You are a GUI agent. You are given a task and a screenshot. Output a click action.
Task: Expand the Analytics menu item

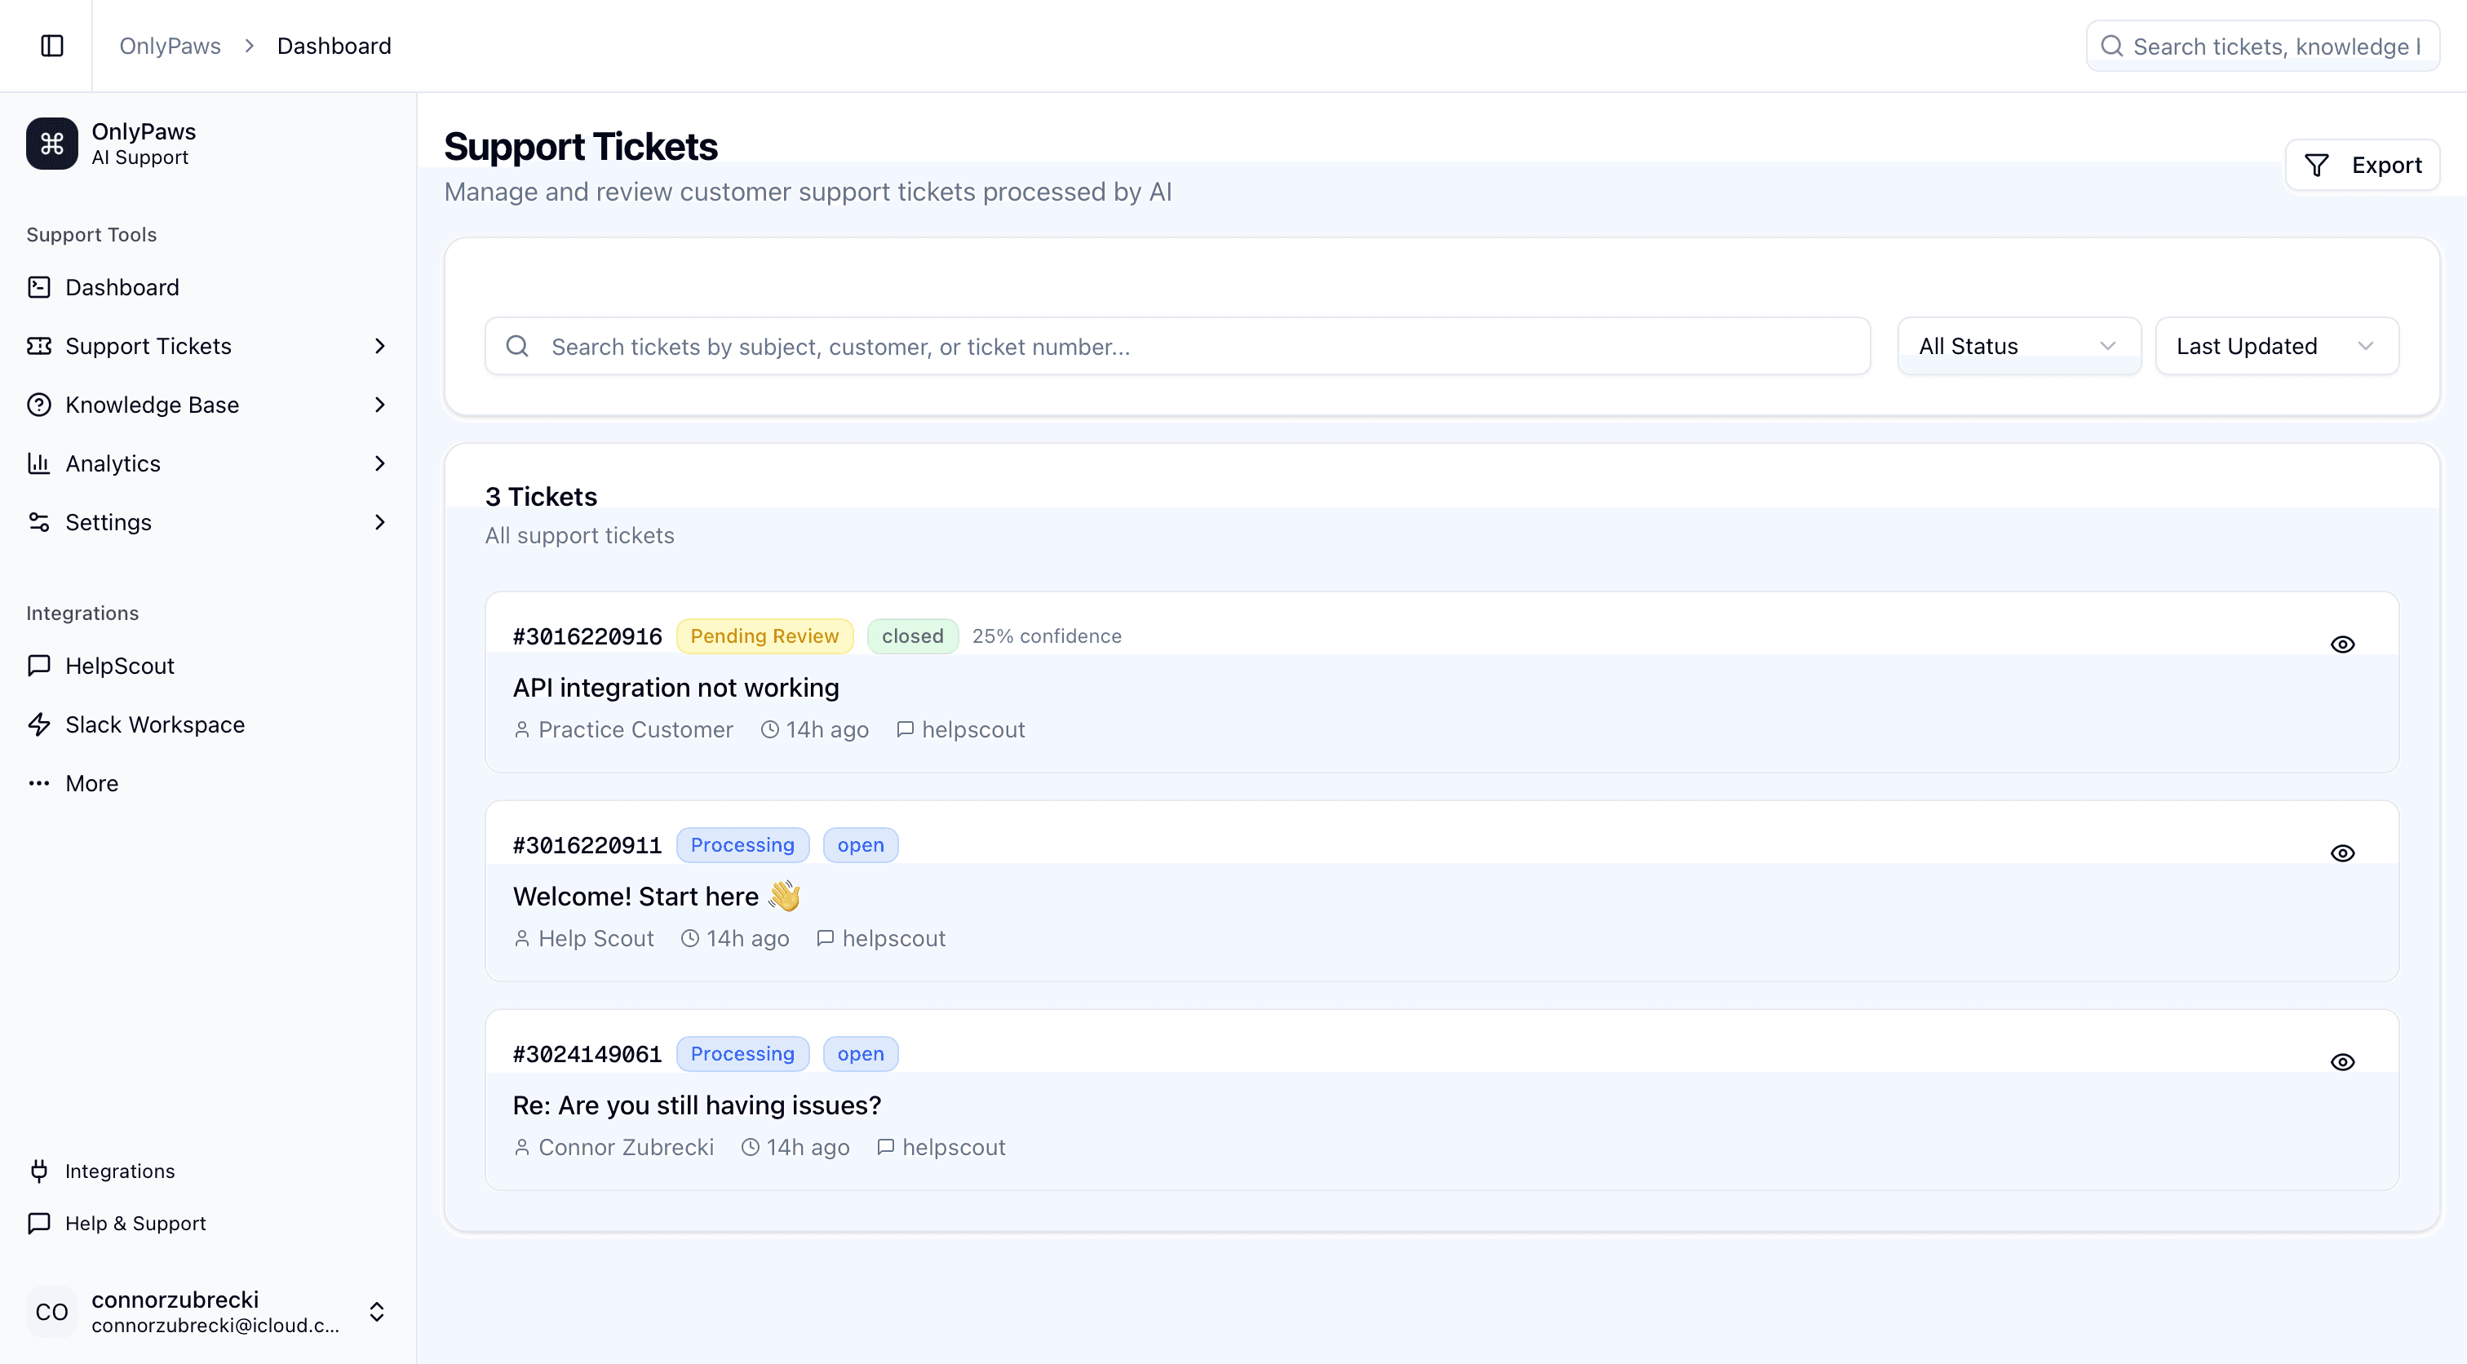click(379, 463)
